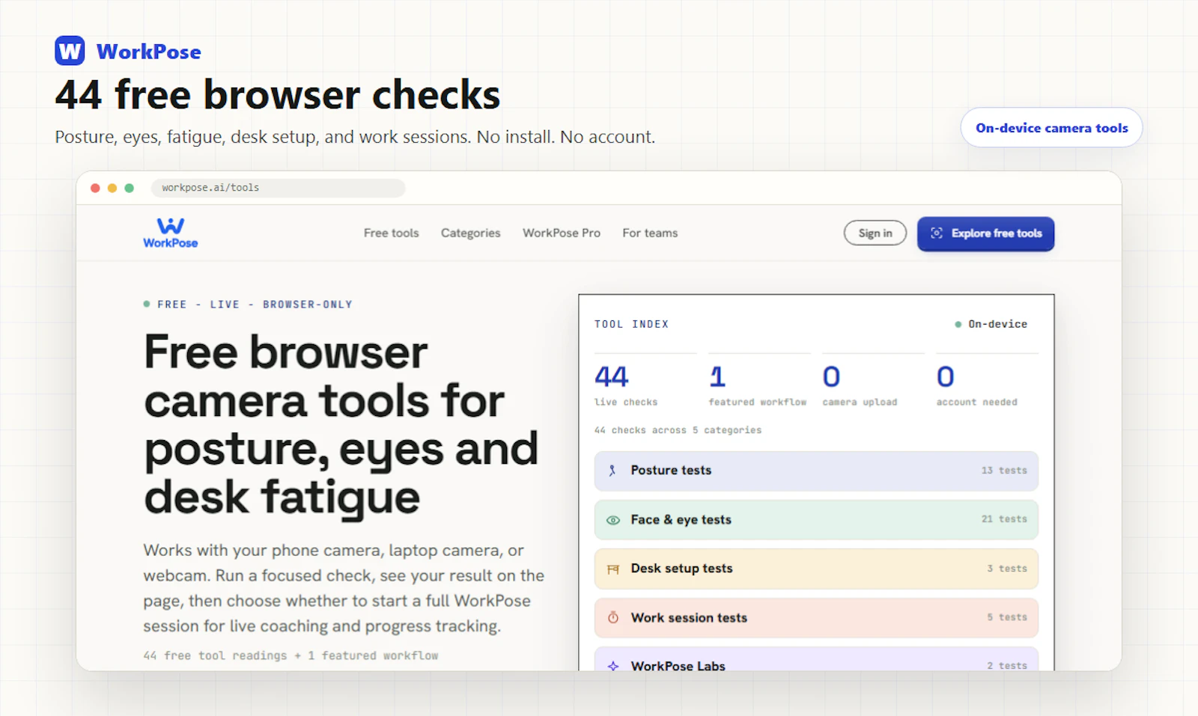This screenshot has width=1198, height=716.
Task: Click the Explore free tools button
Action: [985, 233]
